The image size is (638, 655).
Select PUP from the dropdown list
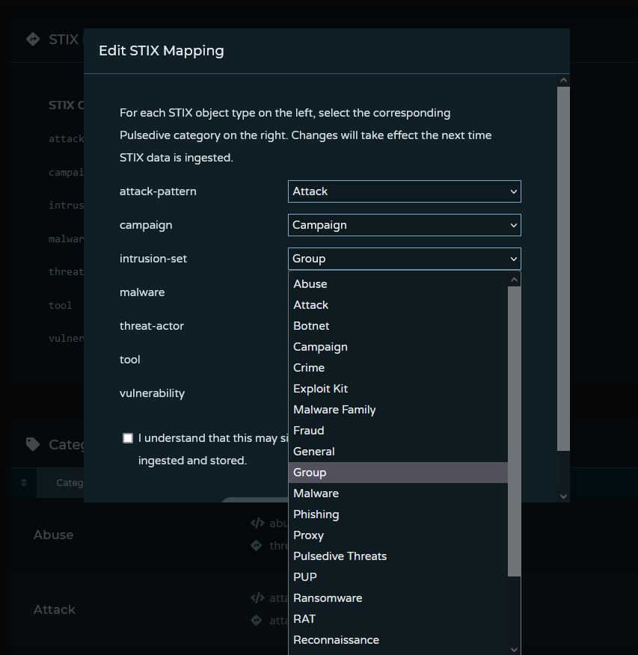[398, 577]
